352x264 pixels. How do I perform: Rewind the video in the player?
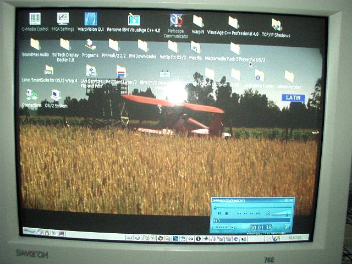pyautogui.click(x=245, y=213)
